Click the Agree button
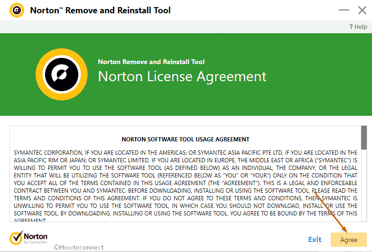 coord(348,240)
